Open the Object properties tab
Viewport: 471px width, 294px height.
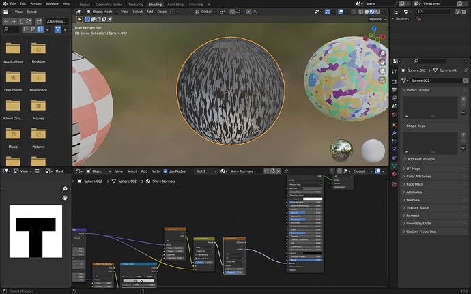pyautogui.click(x=395, y=125)
